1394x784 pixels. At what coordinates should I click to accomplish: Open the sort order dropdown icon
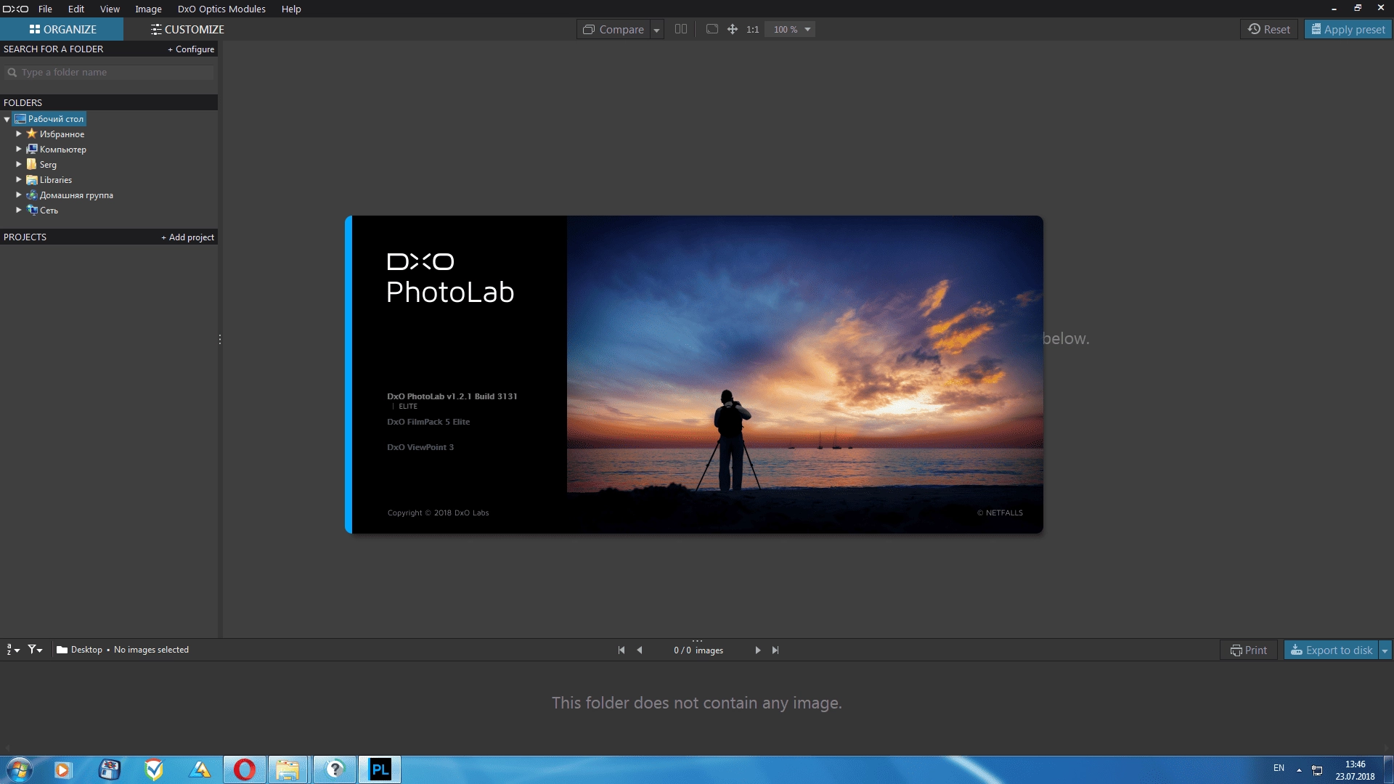(x=13, y=650)
